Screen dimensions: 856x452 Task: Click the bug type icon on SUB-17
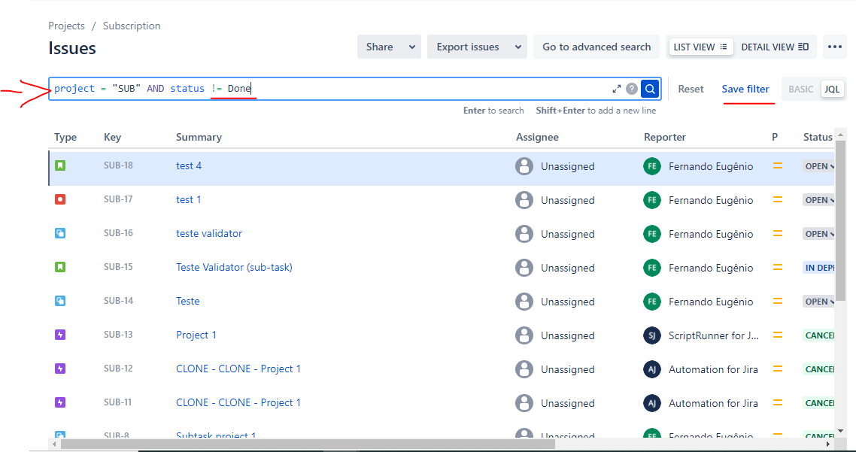pyautogui.click(x=61, y=199)
